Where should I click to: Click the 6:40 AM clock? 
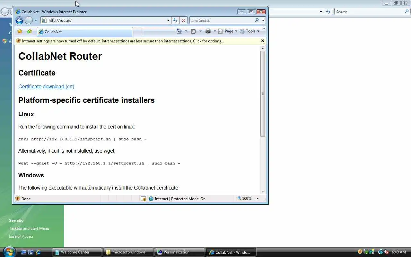[399, 252]
